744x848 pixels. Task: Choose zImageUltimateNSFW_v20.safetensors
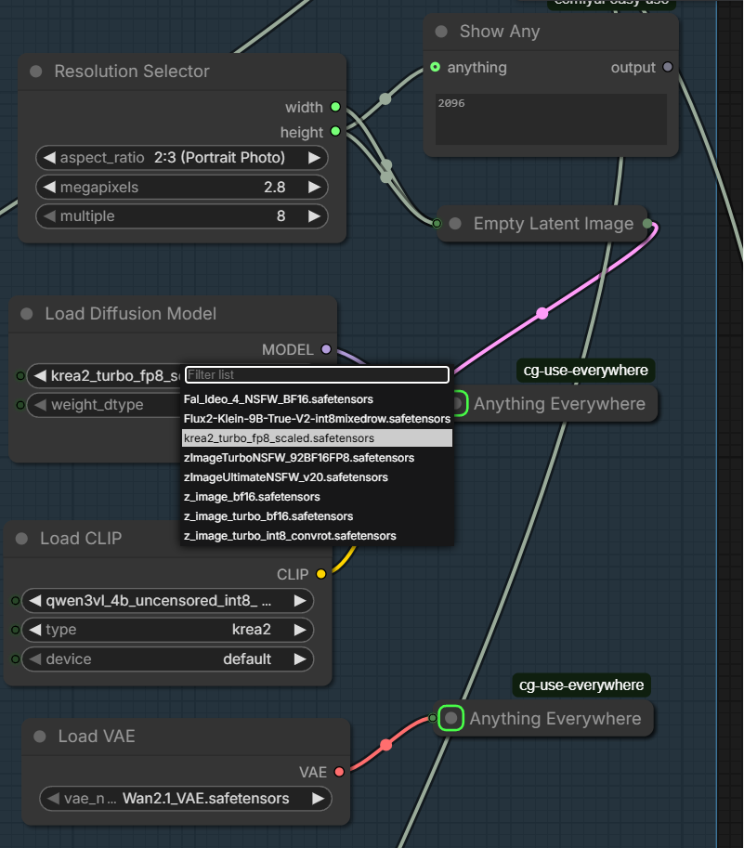(x=317, y=477)
